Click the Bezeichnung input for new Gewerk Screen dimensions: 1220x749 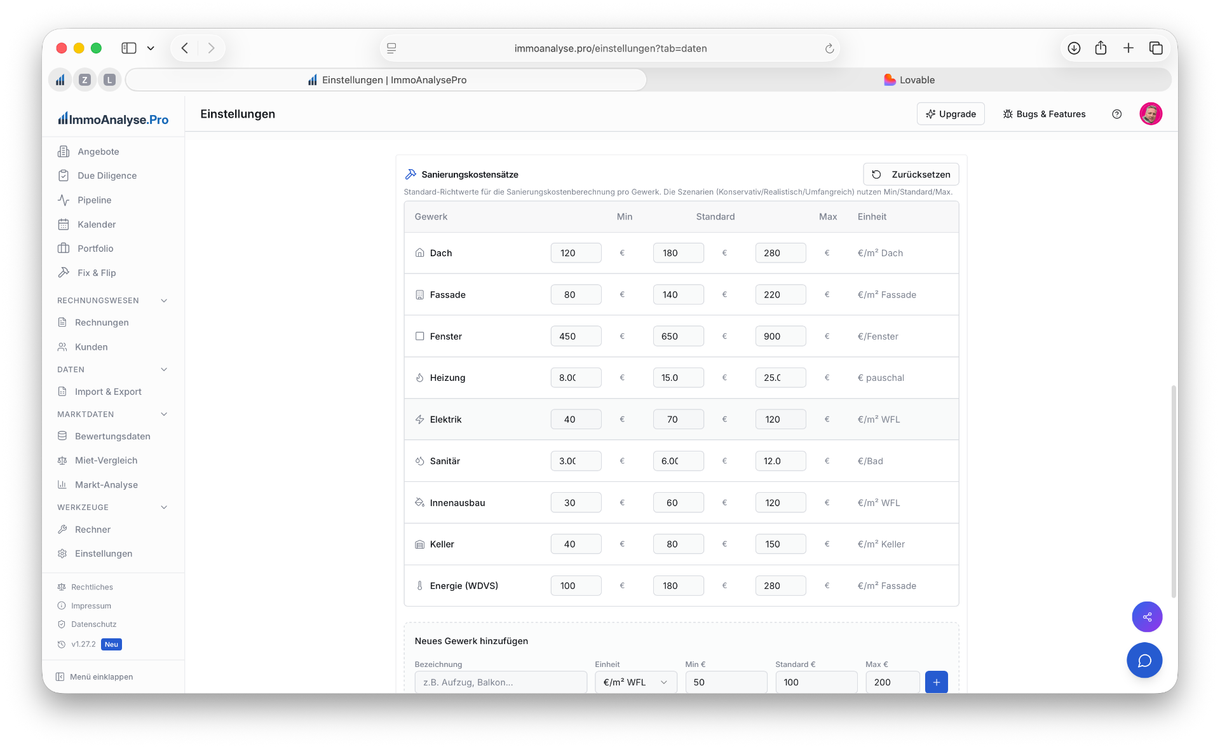click(x=501, y=682)
